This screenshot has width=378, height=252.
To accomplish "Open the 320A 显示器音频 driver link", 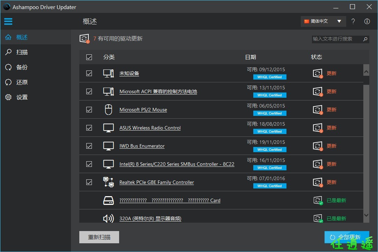I will [x=151, y=218].
